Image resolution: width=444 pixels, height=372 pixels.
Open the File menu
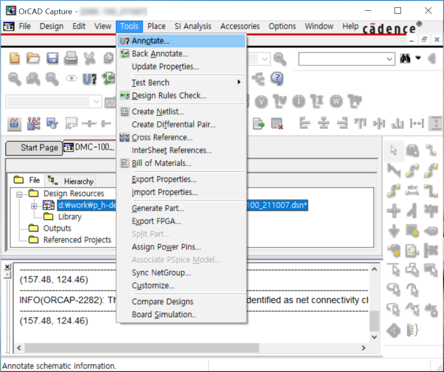pos(25,27)
